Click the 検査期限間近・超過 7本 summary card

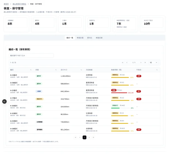tap(125, 24)
